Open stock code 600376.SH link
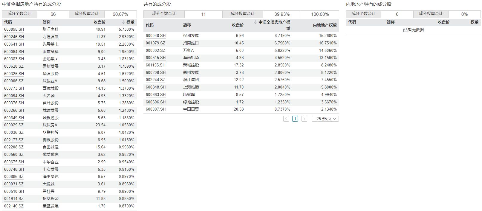 14,103
